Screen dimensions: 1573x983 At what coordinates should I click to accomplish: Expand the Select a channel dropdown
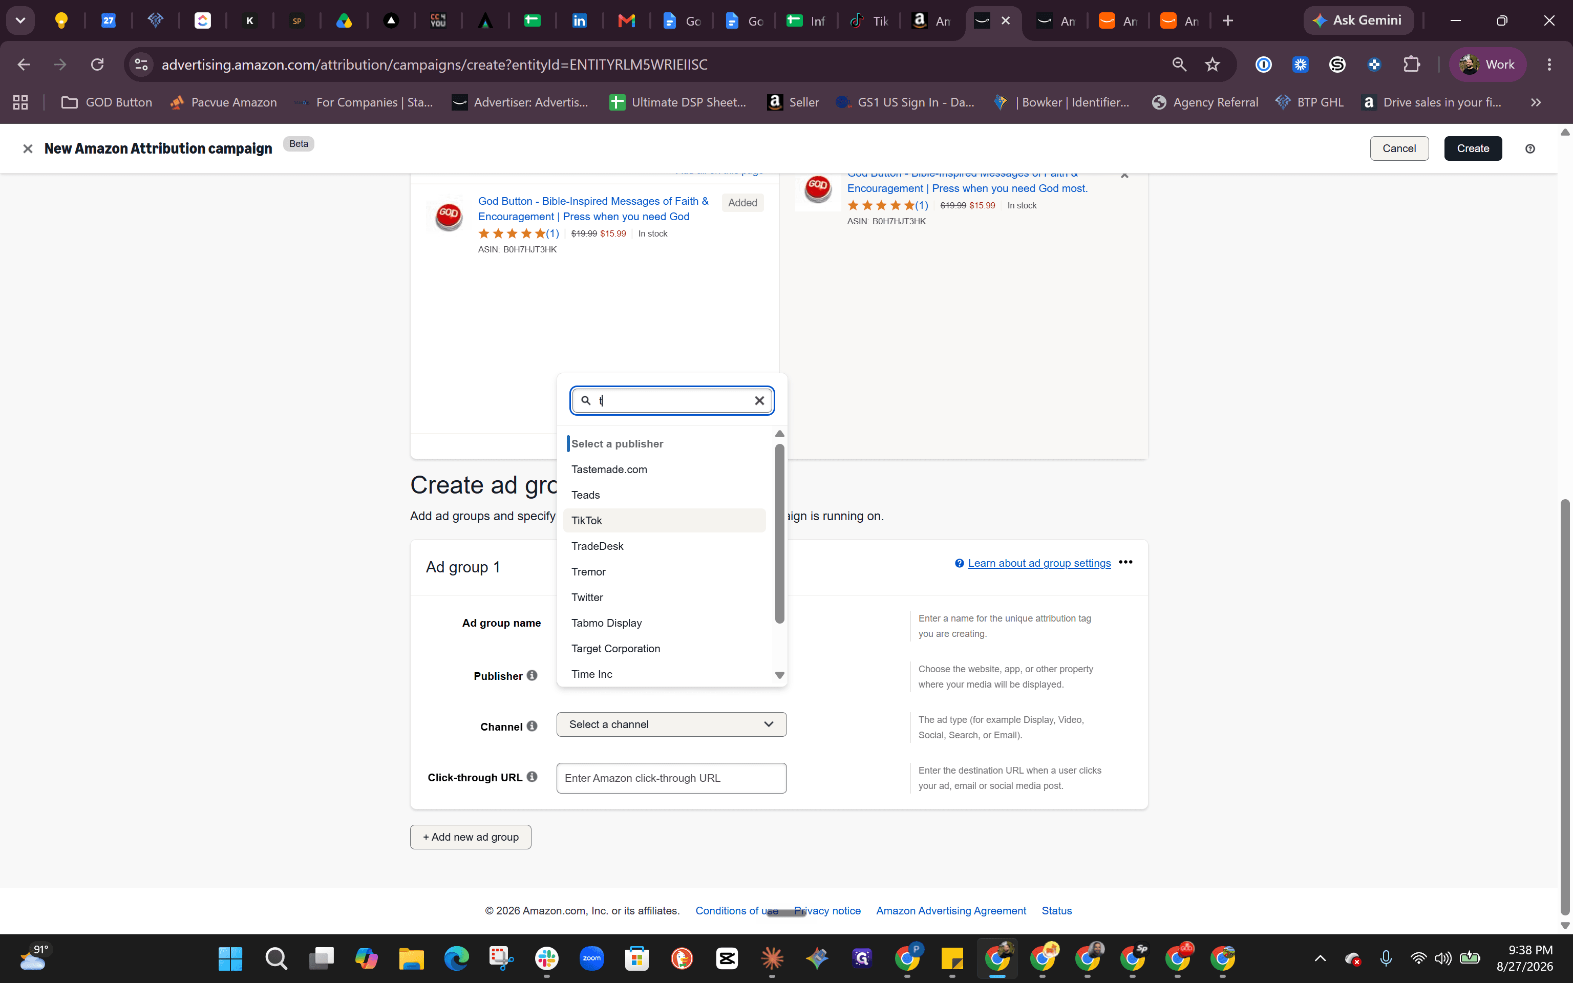(671, 724)
